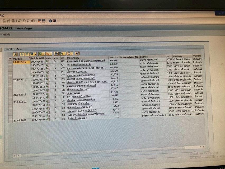
Task: Click the Details magnifier icon in ALV toolbar
Action: (15, 54)
